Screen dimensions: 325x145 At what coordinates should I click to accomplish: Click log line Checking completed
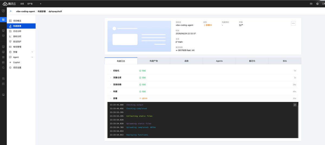[x=136, y=108]
